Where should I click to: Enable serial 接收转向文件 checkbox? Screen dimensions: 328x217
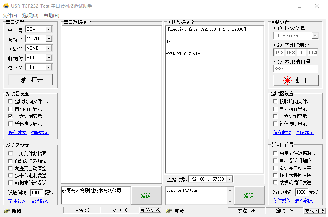[10, 102]
